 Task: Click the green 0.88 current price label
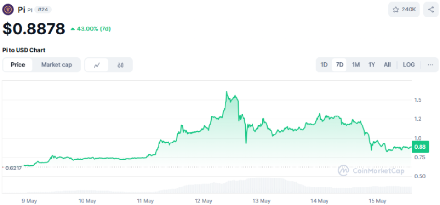point(420,147)
